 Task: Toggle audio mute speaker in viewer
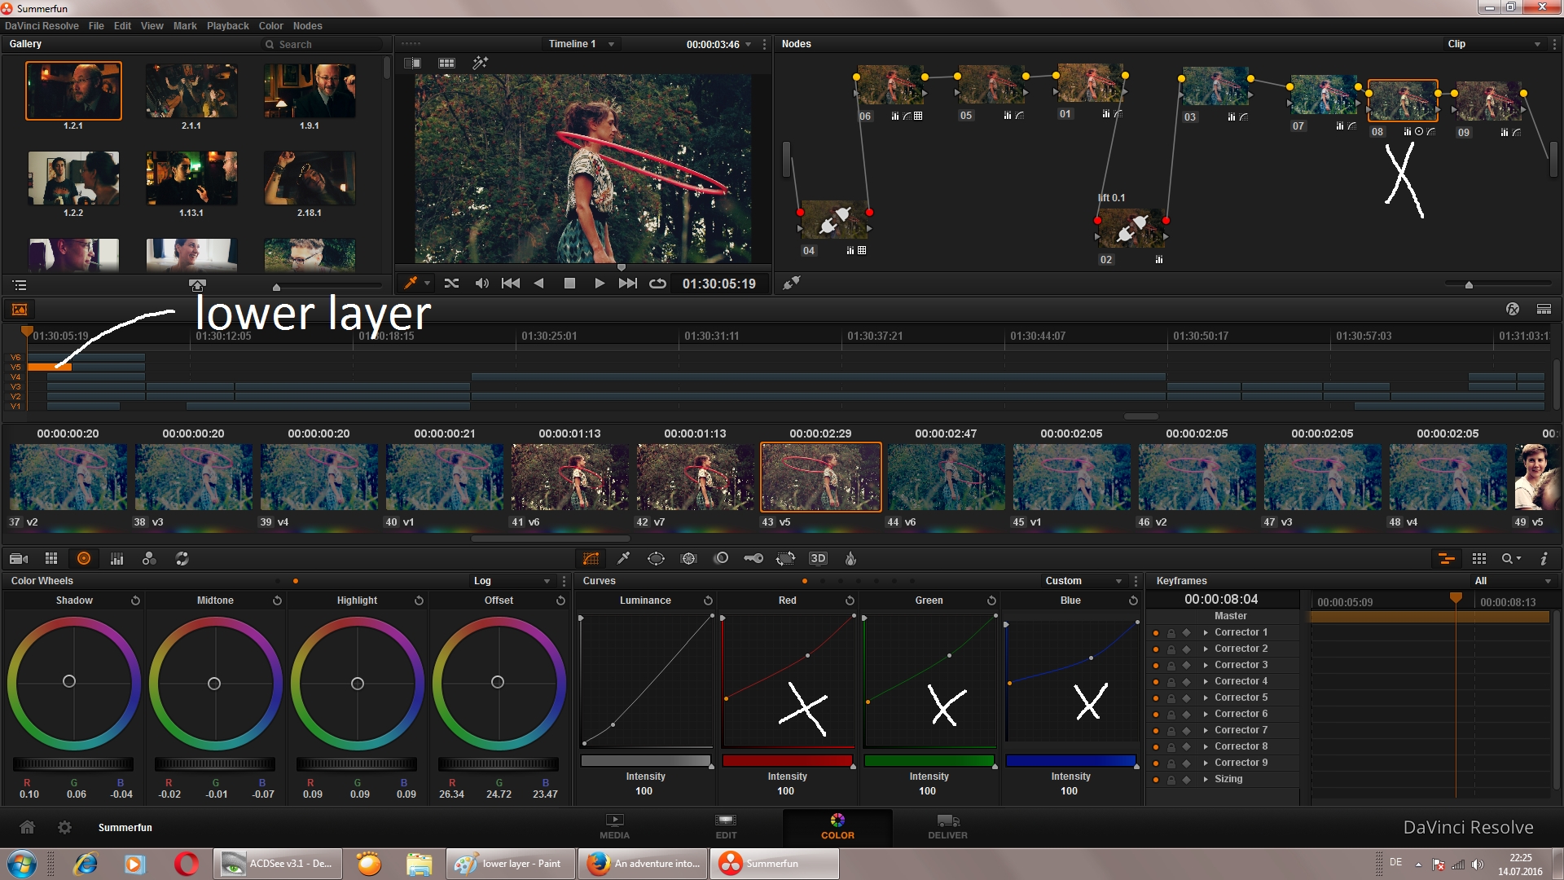tap(481, 284)
